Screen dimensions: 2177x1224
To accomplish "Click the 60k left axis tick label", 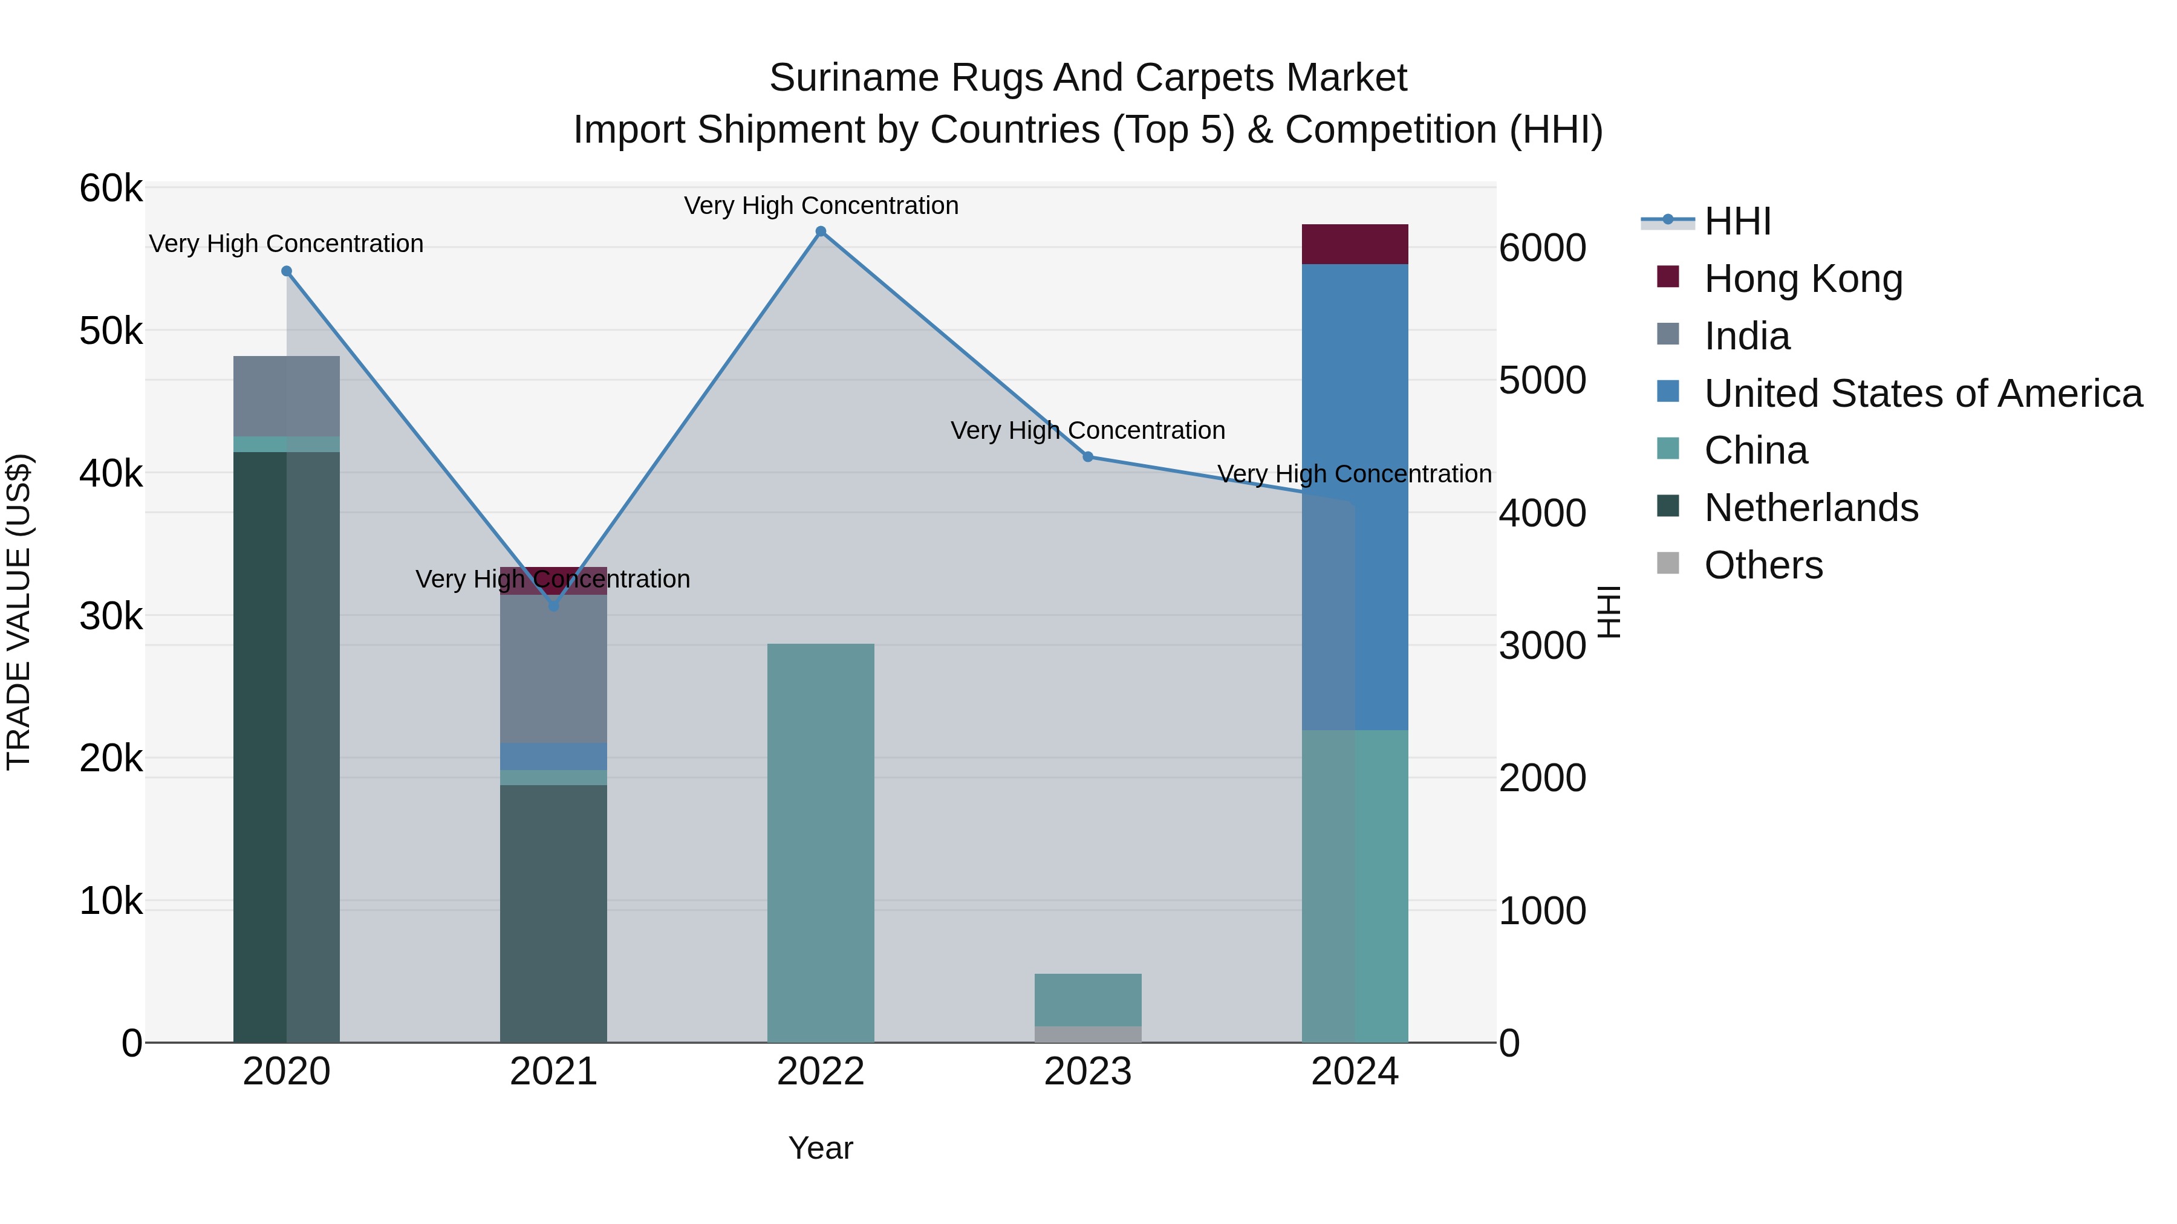I will click(x=111, y=187).
